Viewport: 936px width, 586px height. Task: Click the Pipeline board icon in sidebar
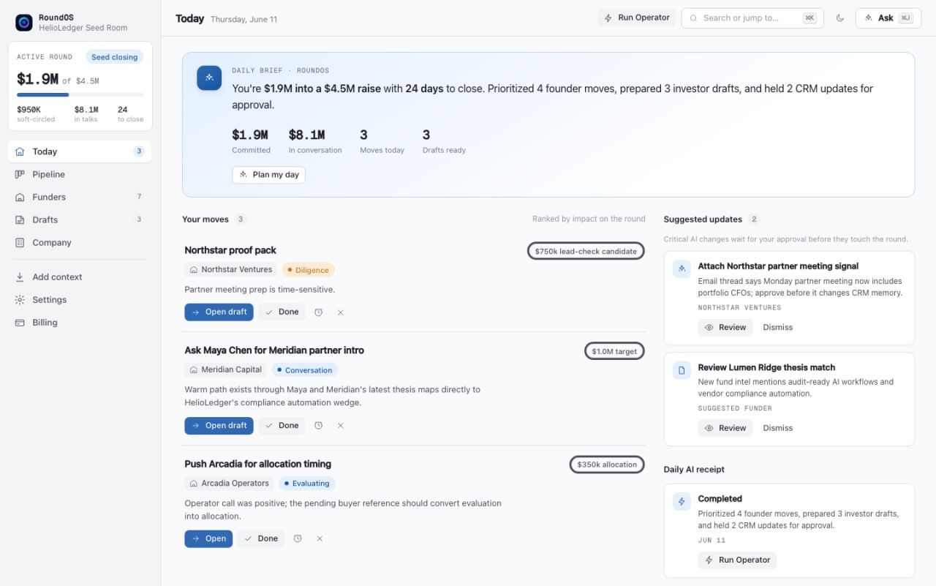pyautogui.click(x=20, y=174)
